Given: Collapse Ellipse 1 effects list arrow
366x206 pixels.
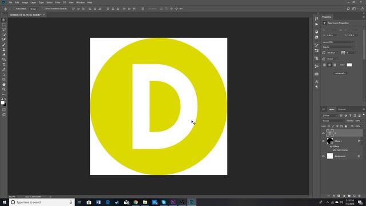Looking at the screenshot, I should click(362, 141).
